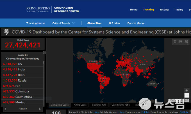The image size is (191, 114).
Task: Select the Peru row in country list
Action: 22,86
